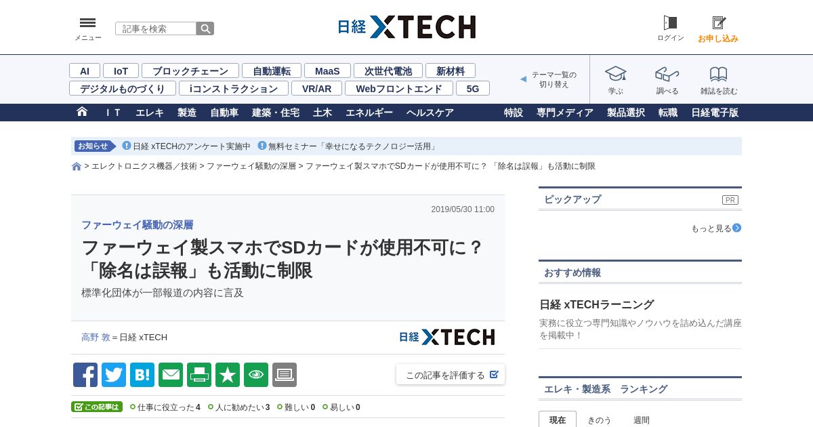
Task: Open the 自動車 menu item
Action: [x=224, y=113]
